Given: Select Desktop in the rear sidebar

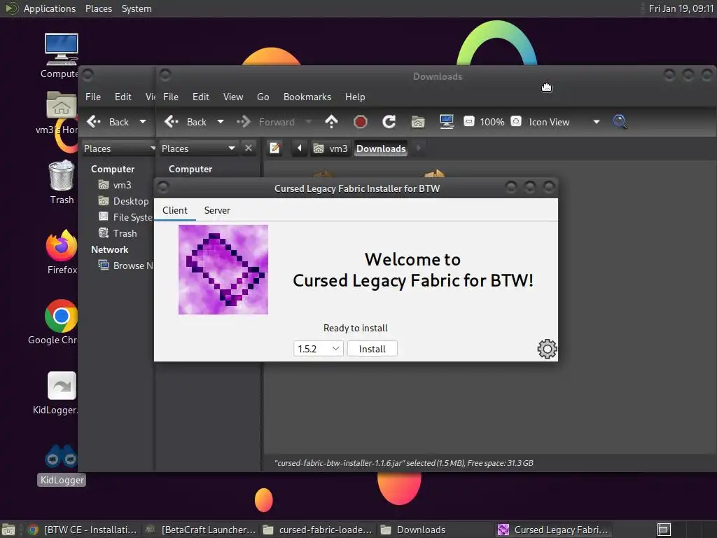Looking at the screenshot, I should pyautogui.click(x=123, y=201).
